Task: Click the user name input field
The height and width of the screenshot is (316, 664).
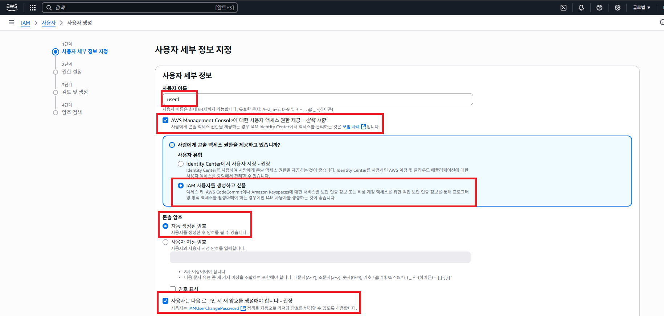Action: (317, 99)
